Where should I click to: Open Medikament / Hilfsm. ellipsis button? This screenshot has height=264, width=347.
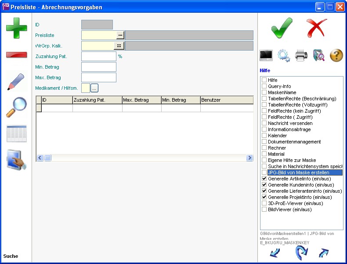click(94, 88)
